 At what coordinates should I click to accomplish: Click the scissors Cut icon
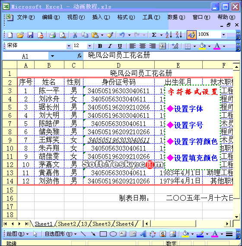75,35
